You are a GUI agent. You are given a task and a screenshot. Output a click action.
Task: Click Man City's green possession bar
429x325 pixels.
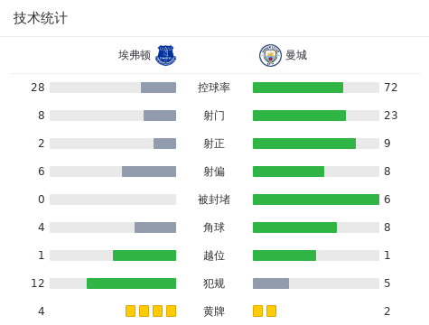[298, 88]
